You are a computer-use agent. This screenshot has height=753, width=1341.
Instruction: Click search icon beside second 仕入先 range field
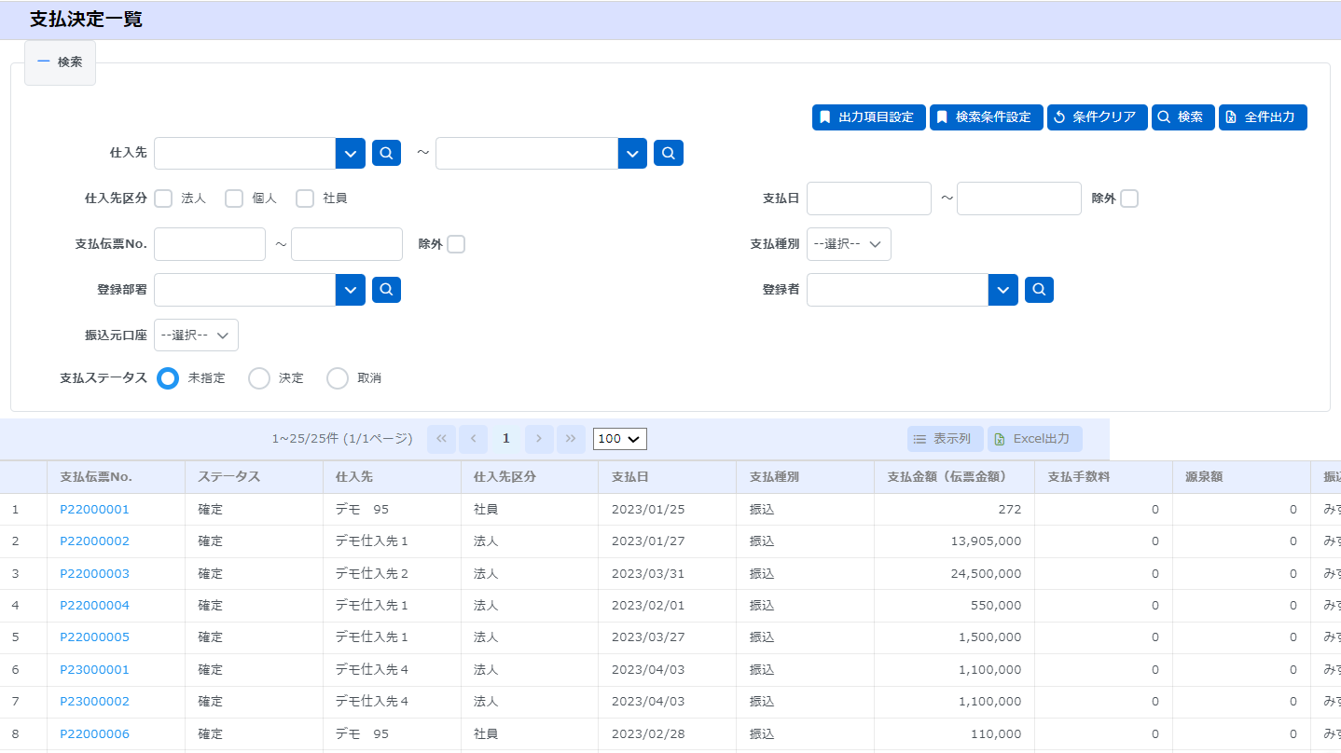click(668, 153)
